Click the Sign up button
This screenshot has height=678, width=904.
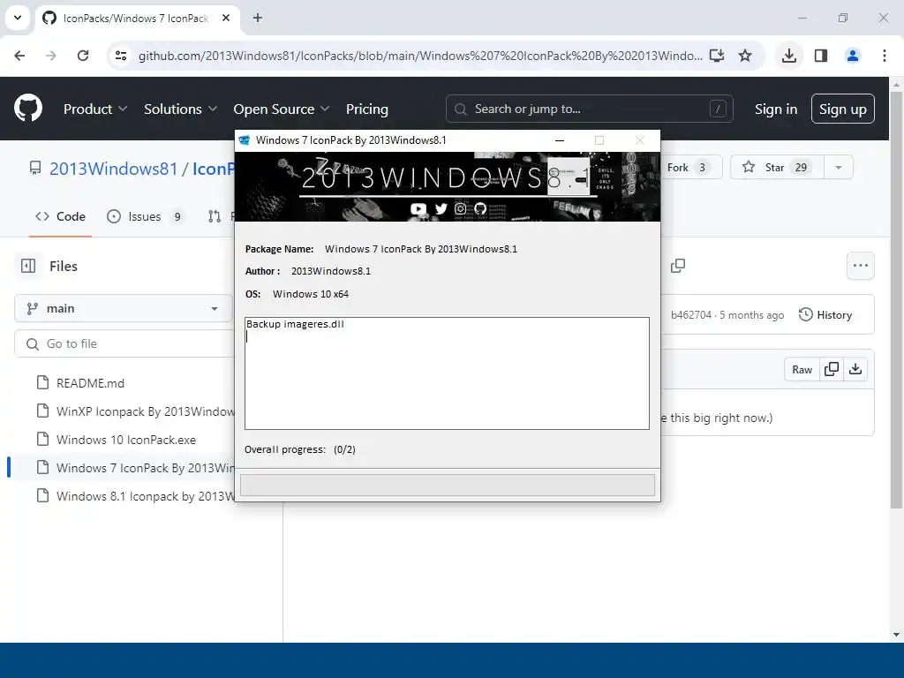842,109
